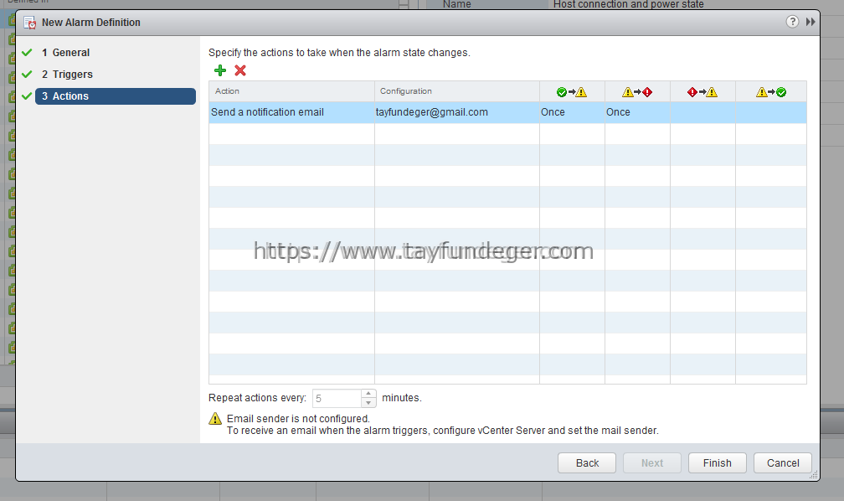The image size is (844, 501).
Task: Grab the dialog resize grip corner
Action: tap(814, 475)
